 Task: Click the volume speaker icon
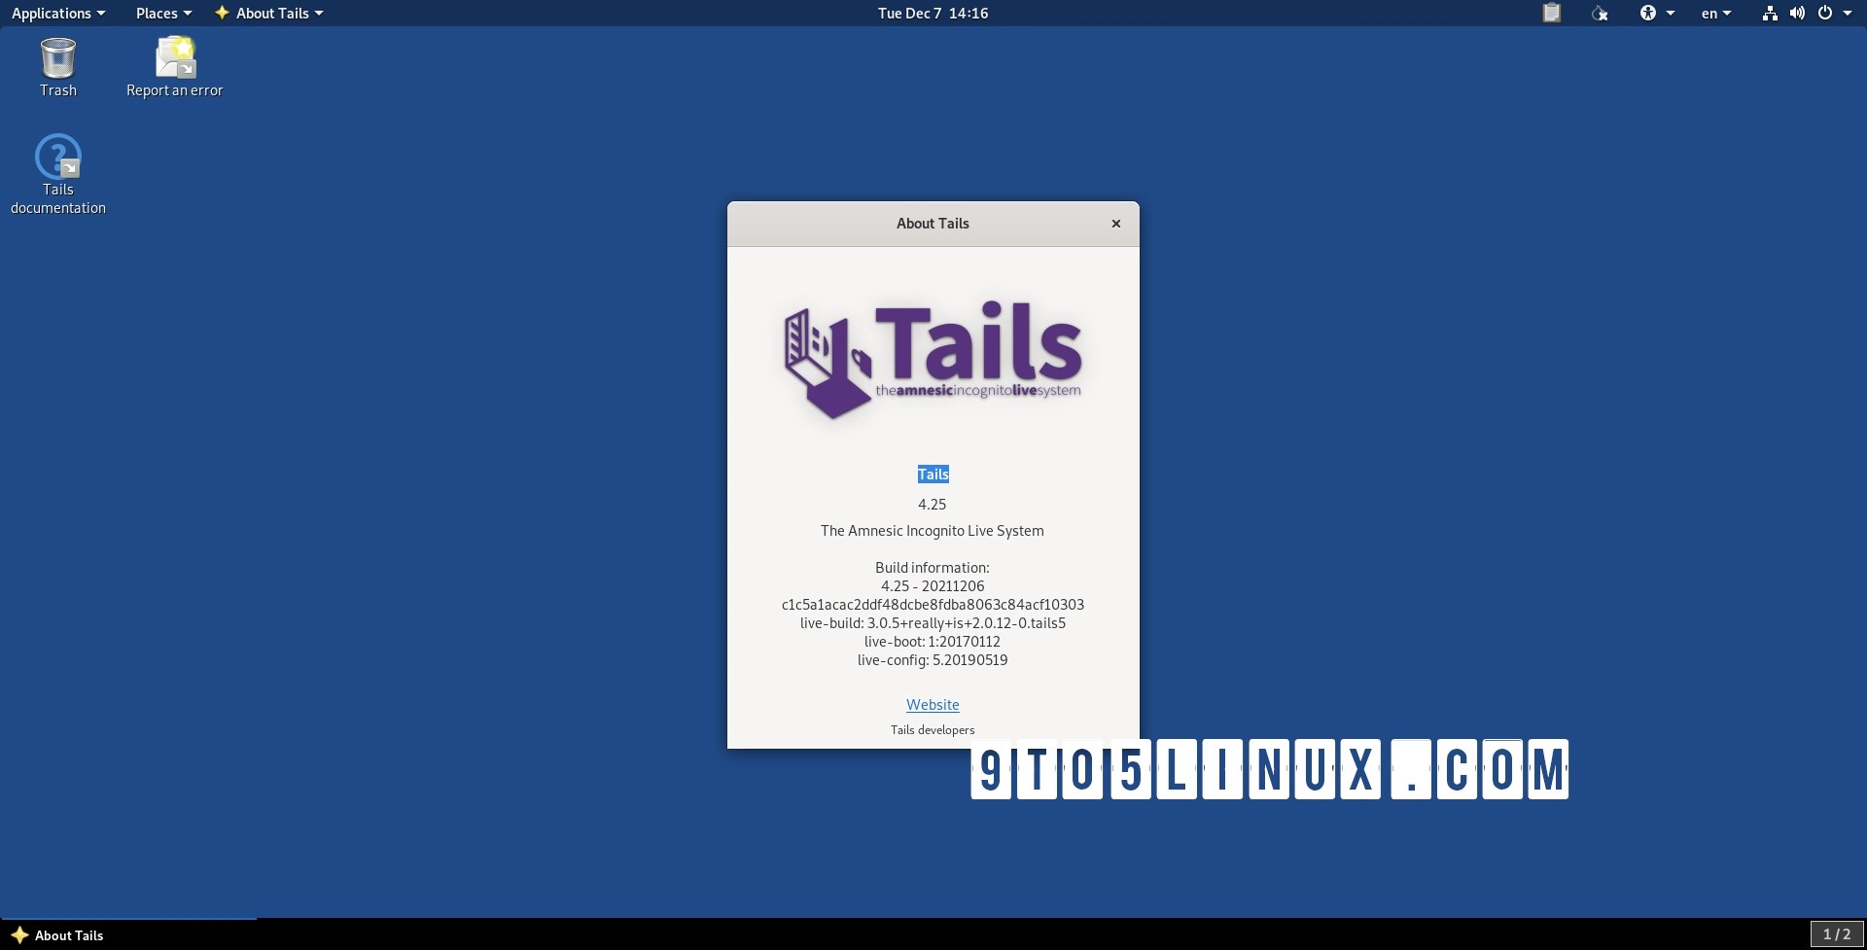click(1797, 13)
